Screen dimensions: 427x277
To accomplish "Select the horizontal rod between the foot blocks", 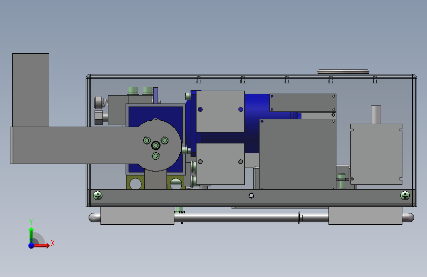I will point(251,217).
